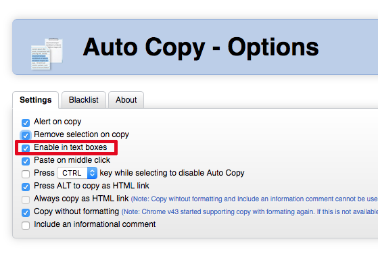The height and width of the screenshot is (256, 378).
Task: Click the Auto Copy - Options heading
Action: (201, 47)
